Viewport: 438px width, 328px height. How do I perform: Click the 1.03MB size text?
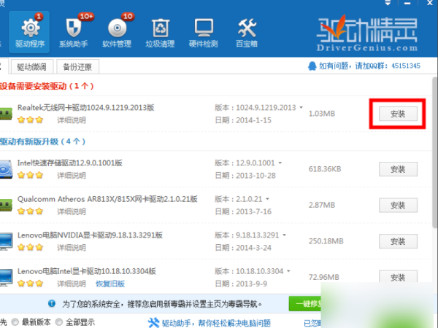pyautogui.click(x=322, y=114)
